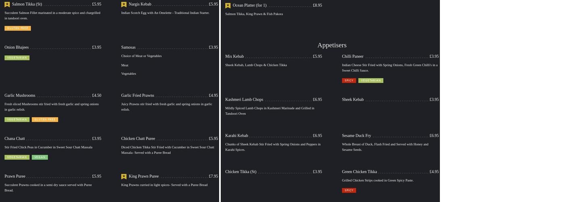Select the Sesame Duck Fry dish
The image size is (565, 202).
click(356, 136)
